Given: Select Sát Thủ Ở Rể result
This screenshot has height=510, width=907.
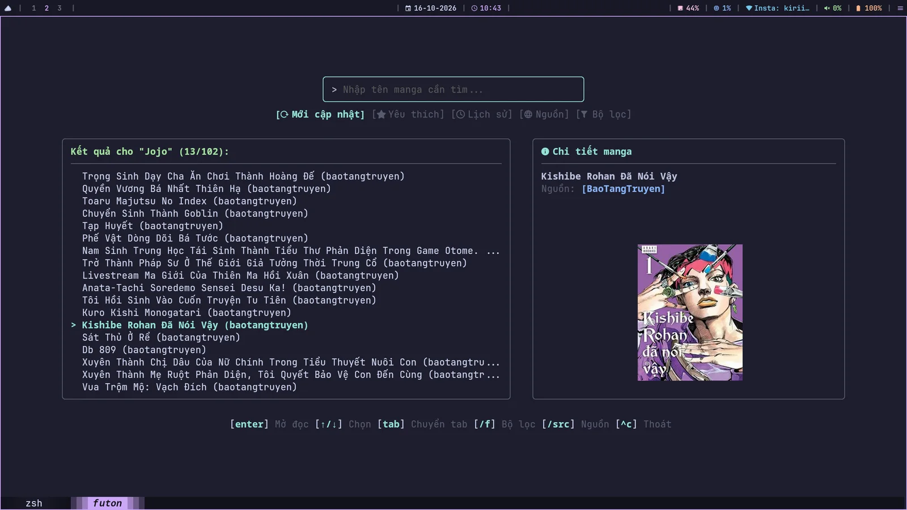Looking at the screenshot, I should click(x=161, y=338).
